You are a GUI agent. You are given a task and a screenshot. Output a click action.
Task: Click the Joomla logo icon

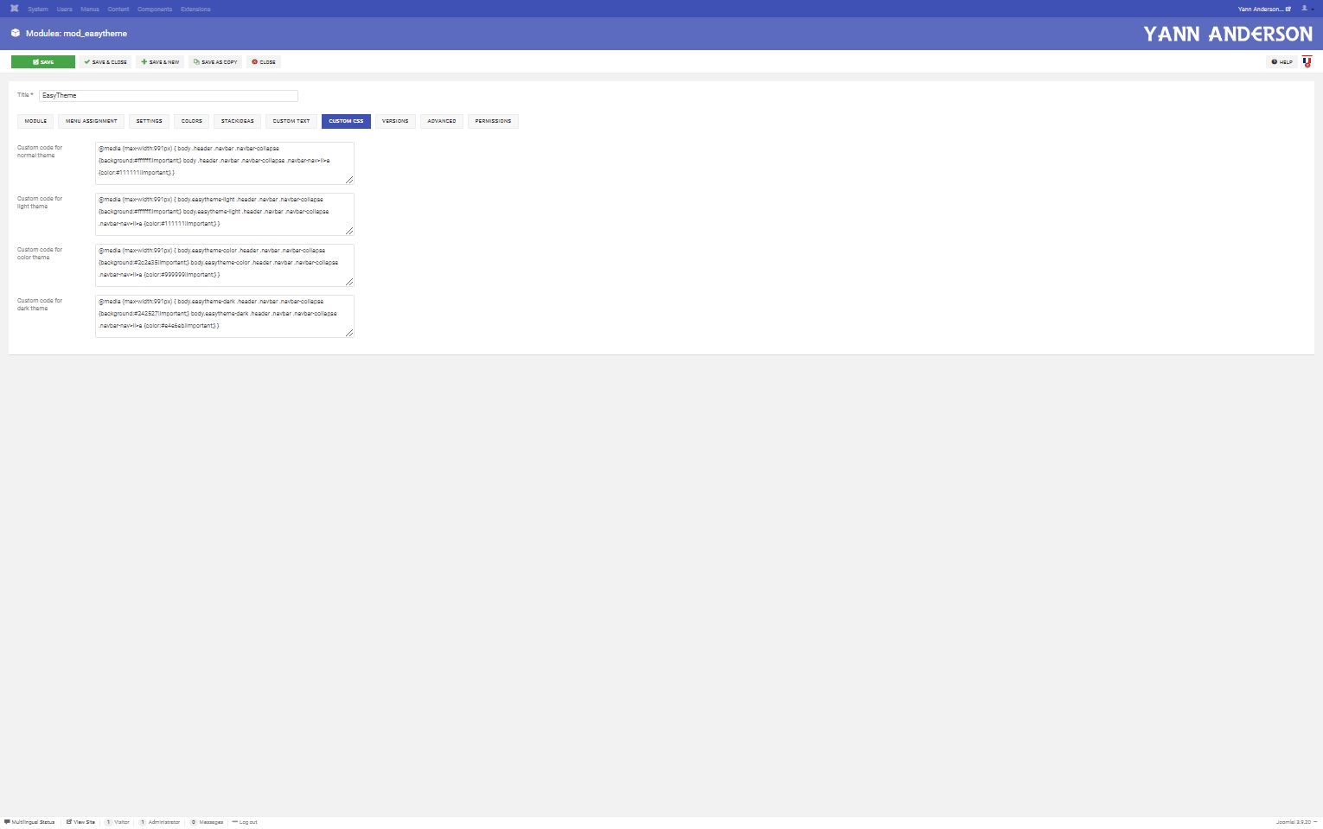pyautogui.click(x=14, y=9)
